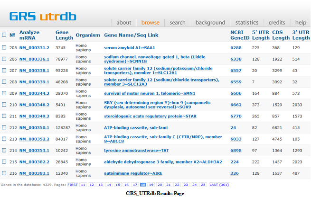Open the help tab
This screenshot has width=311, height=197.
click(301, 22)
